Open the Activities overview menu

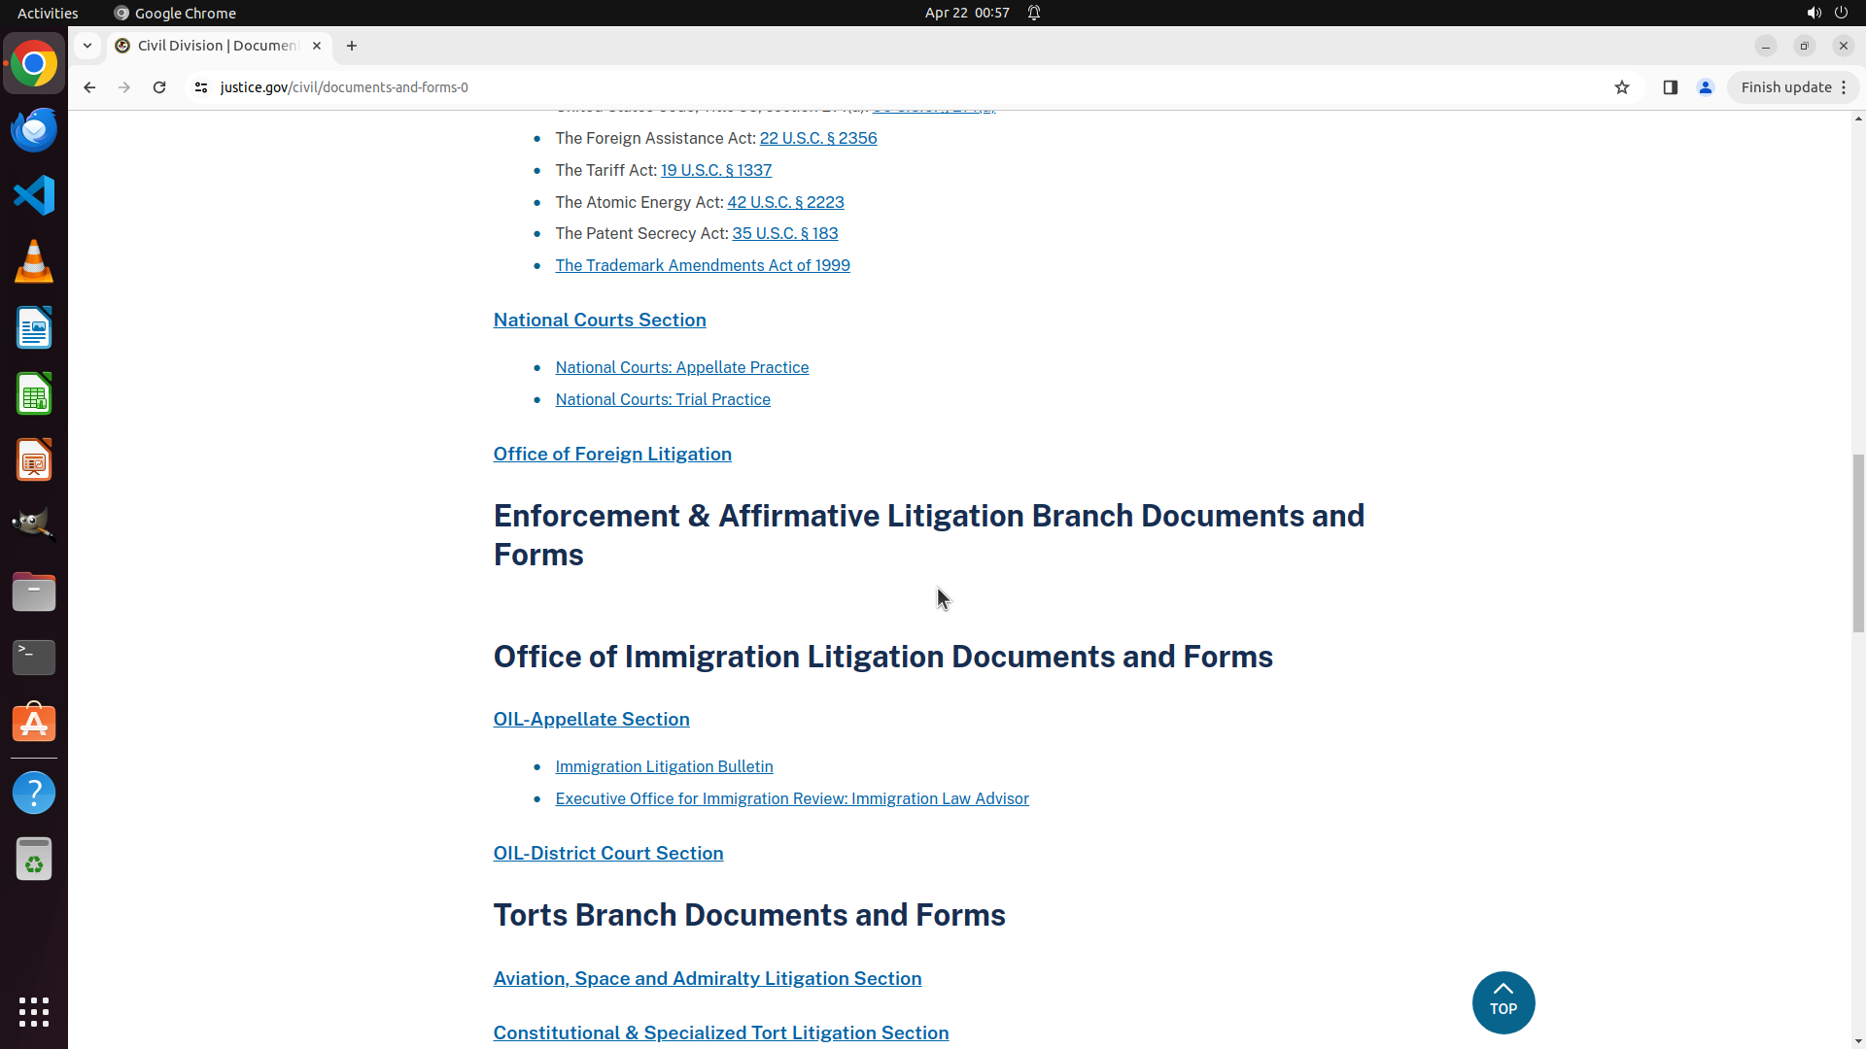[48, 13]
